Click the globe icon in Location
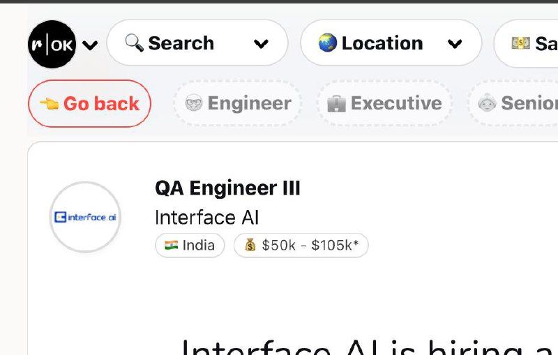This screenshot has height=355, width=558. point(328,43)
